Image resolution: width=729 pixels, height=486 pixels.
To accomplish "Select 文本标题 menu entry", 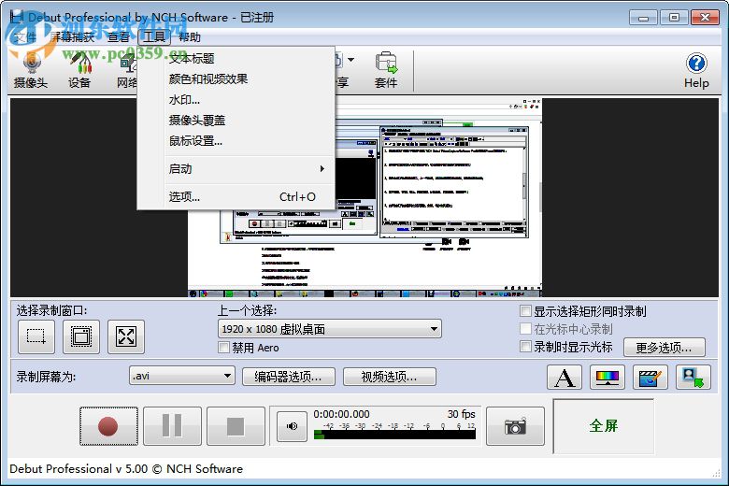I will [236, 59].
